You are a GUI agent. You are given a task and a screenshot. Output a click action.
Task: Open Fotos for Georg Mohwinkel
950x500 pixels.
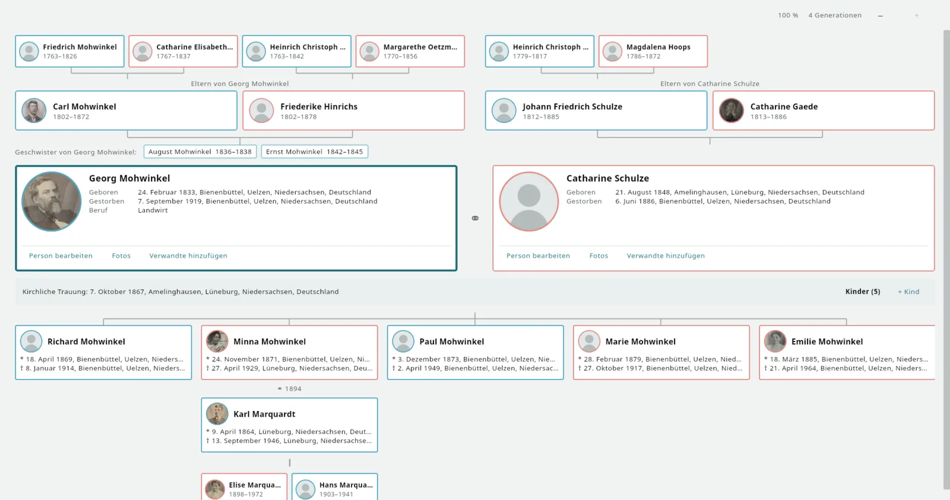point(121,256)
